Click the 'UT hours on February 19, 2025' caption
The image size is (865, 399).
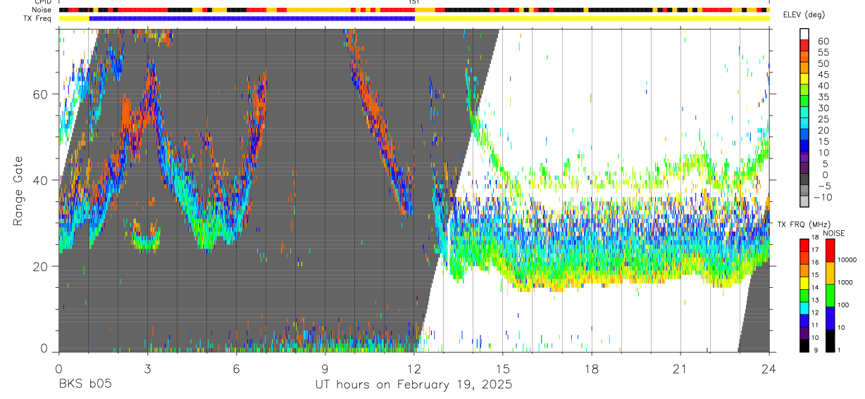[413, 384]
